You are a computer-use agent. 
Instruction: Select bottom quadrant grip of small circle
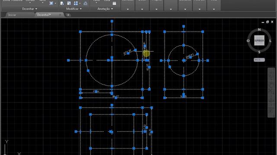[184, 76]
